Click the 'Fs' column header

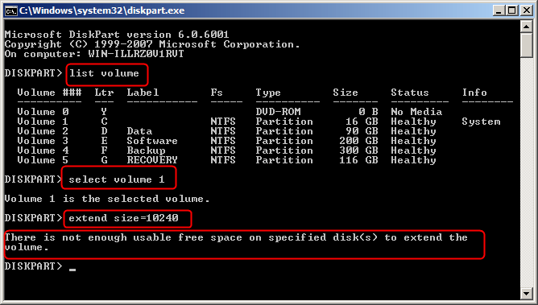[x=217, y=93]
